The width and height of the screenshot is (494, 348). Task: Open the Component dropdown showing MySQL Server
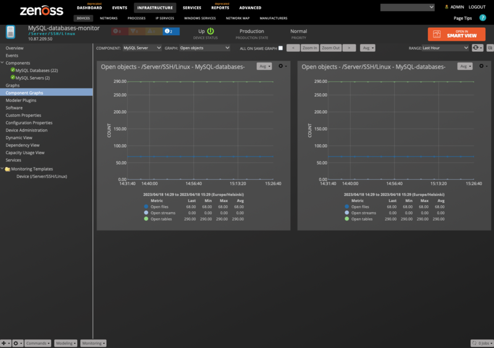[x=142, y=48]
